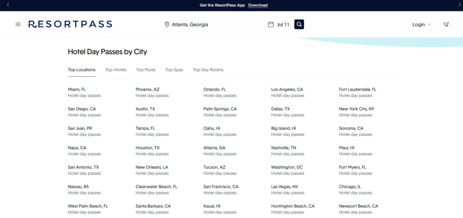Open Fort Lauderdale, FL hotel day passes
This screenshot has height=218, width=463.
coord(358,92)
